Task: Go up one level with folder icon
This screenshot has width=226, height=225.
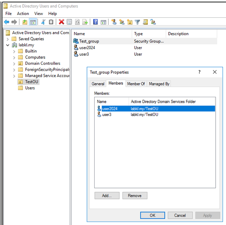Action: pyautogui.click(x=25, y=22)
